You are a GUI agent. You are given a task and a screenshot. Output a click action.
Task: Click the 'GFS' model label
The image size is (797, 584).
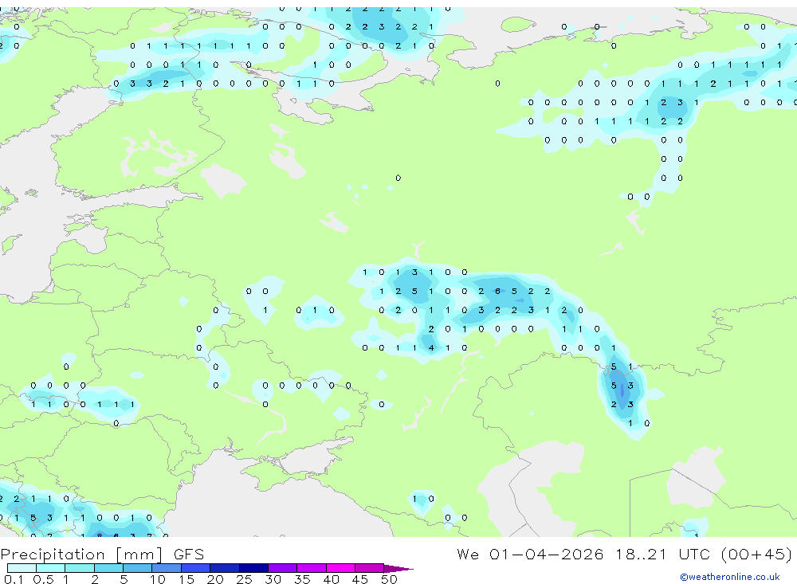[189, 554]
